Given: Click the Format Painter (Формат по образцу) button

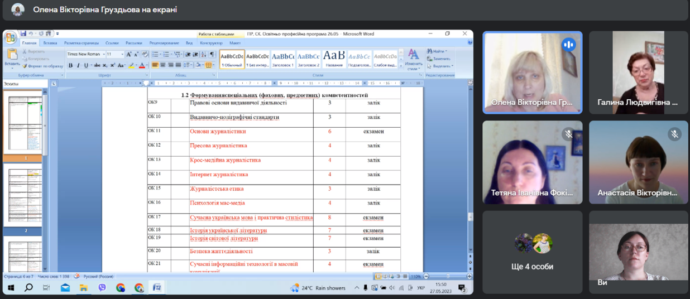Looking at the screenshot, I should tap(43, 66).
